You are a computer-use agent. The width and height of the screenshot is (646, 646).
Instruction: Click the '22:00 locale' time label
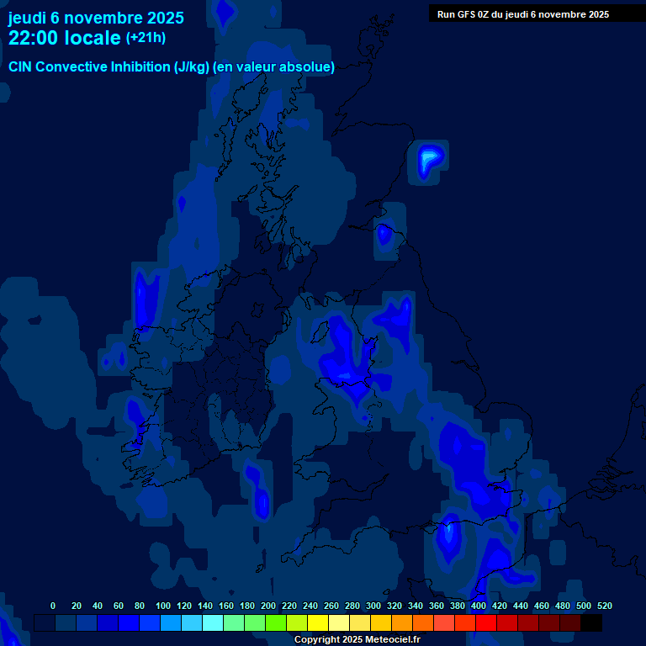pos(65,39)
